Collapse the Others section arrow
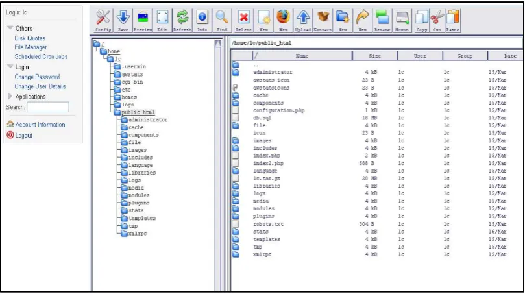 [10, 28]
